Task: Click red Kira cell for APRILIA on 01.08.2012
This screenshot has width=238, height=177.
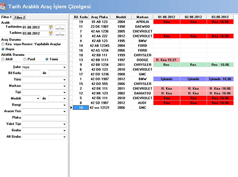Action: click(x=167, y=22)
